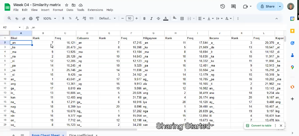Toggle bold formatting

point(144,18)
